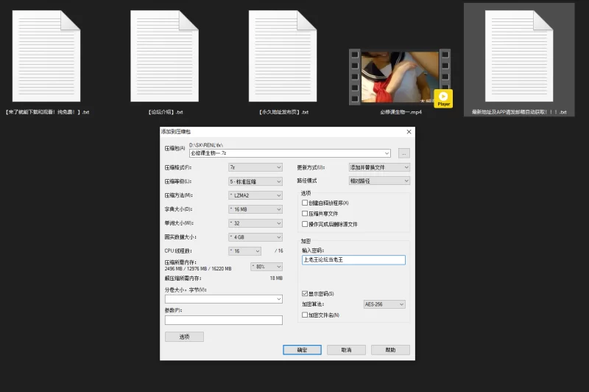
Task: Select the .mp4 video thumbnail
Action: (x=399, y=77)
